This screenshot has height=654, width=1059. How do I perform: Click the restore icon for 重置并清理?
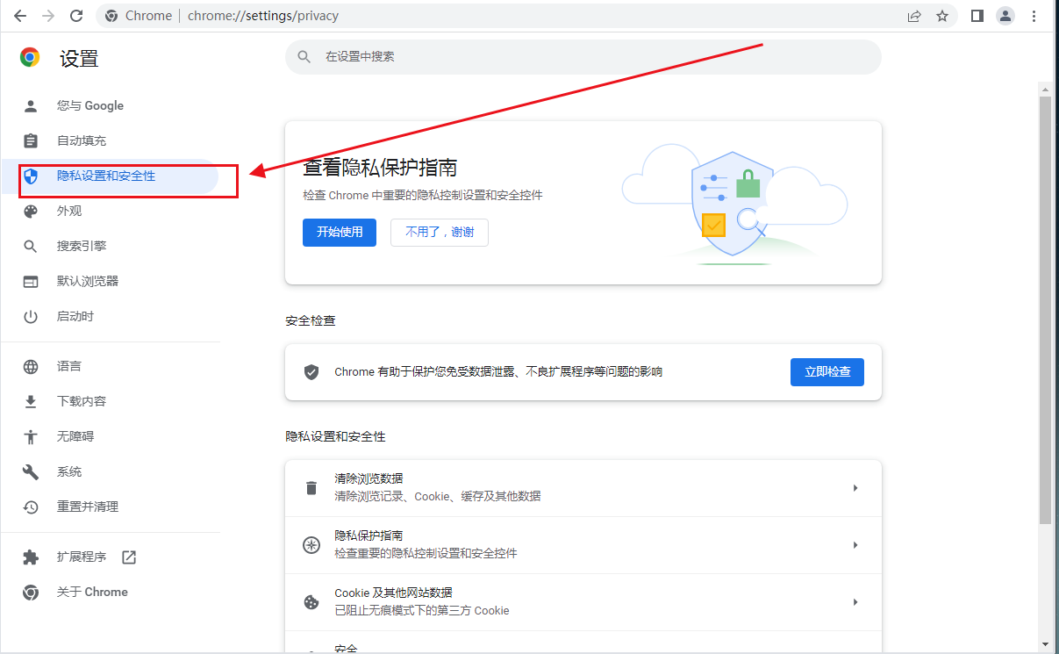point(31,507)
